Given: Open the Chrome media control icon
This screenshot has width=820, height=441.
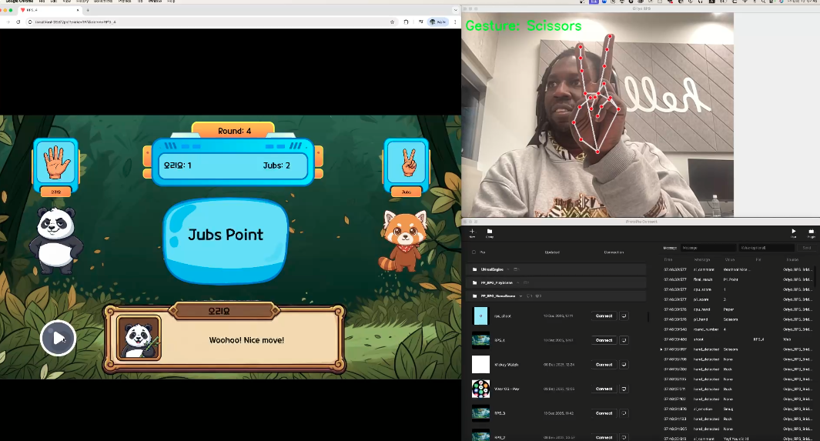Looking at the screenshot, I should coord(420,22).
